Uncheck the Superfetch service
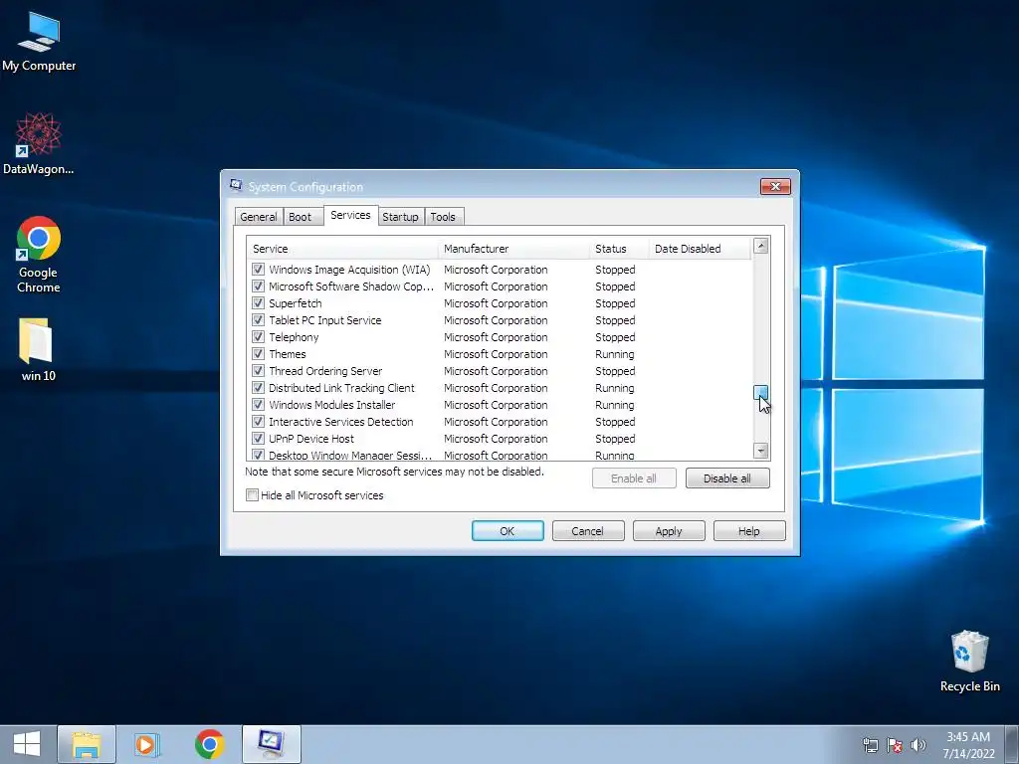Screen dimensions: 1019x764 (258, 302)
